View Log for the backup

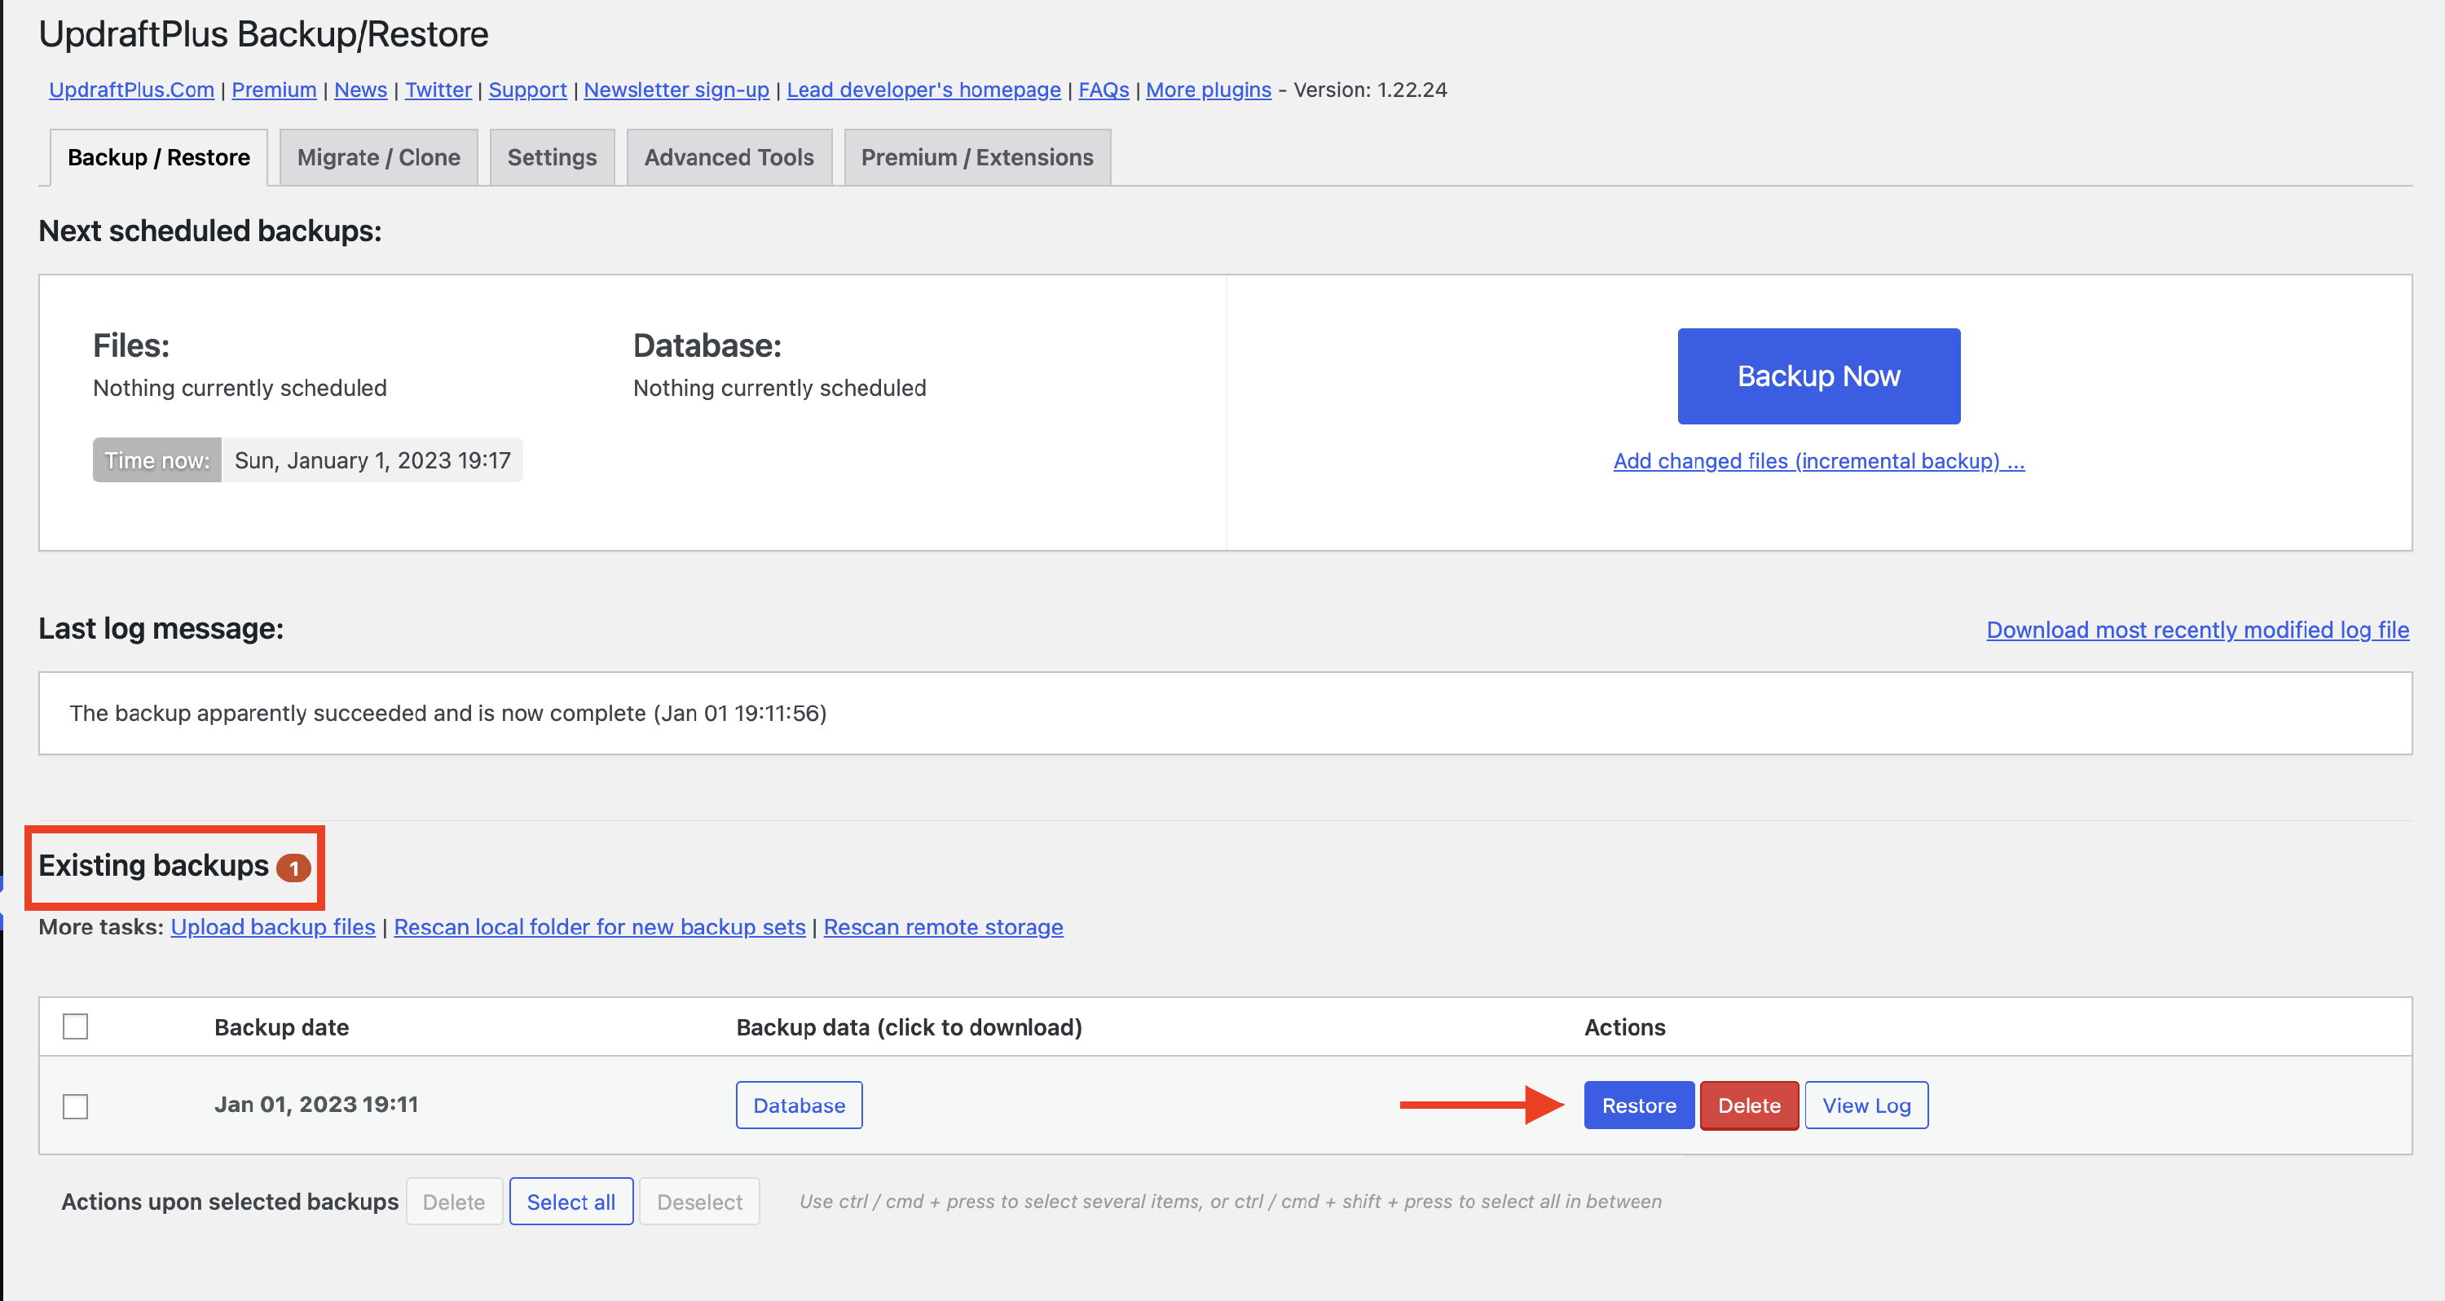pos(1865,1105)
